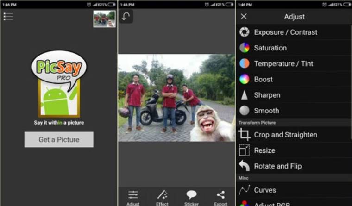
Task: Open the hamburger list menu icon
Action: click(8, 16)
